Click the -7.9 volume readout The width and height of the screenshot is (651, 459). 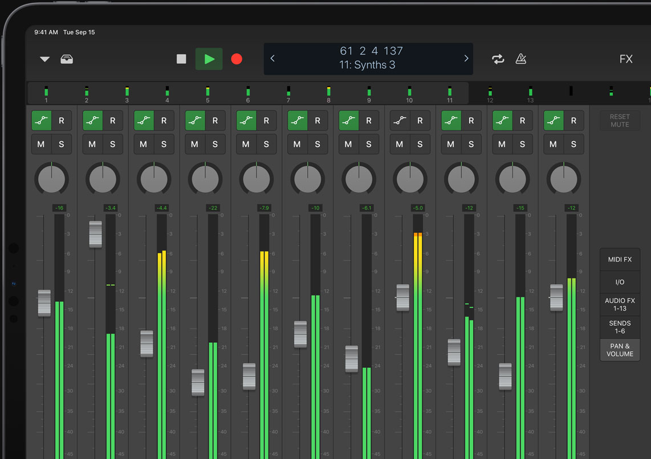[x=264, y=208]
